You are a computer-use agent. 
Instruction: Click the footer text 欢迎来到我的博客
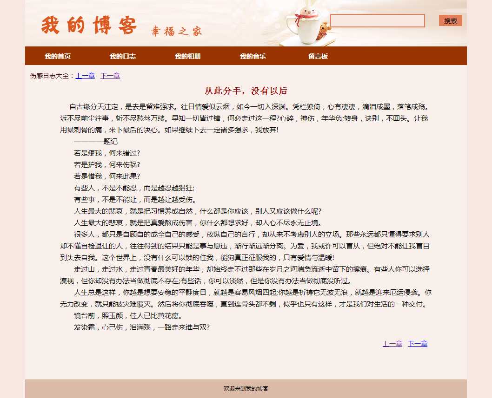pyautogui.click(x=246, y=388)
